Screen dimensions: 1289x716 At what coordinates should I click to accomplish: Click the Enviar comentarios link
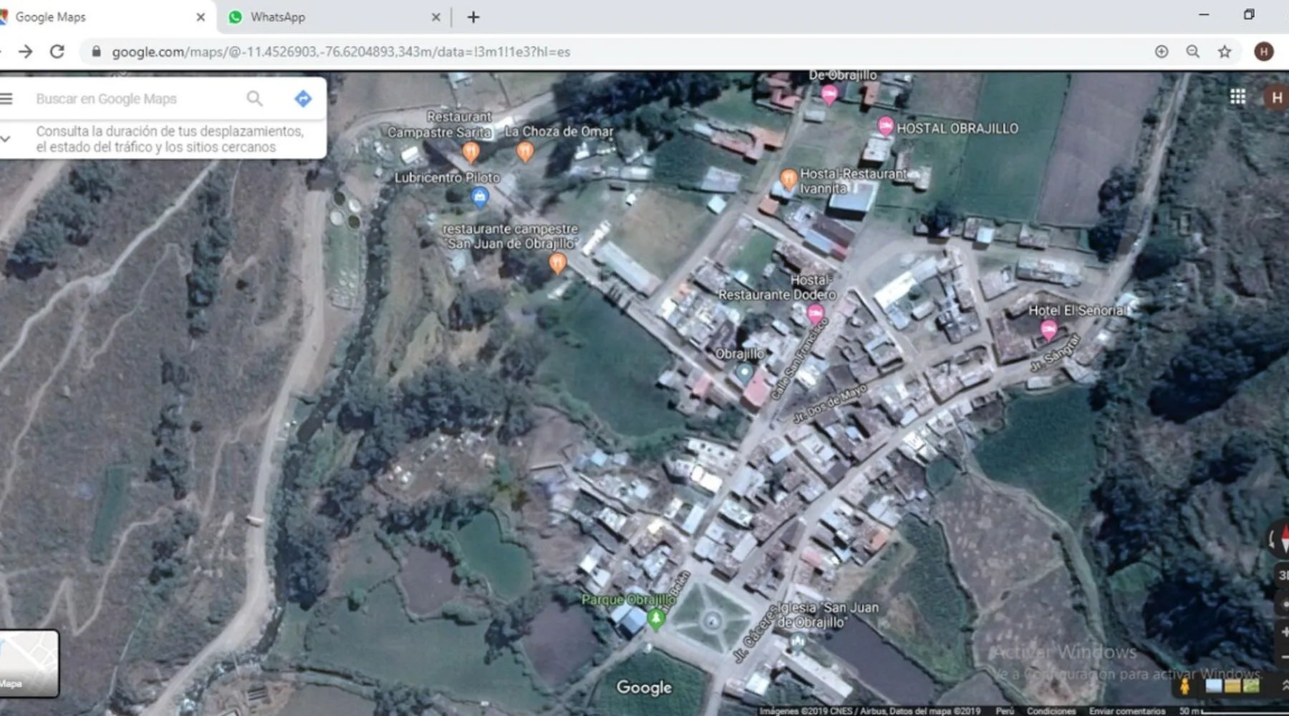[1126, 711]
